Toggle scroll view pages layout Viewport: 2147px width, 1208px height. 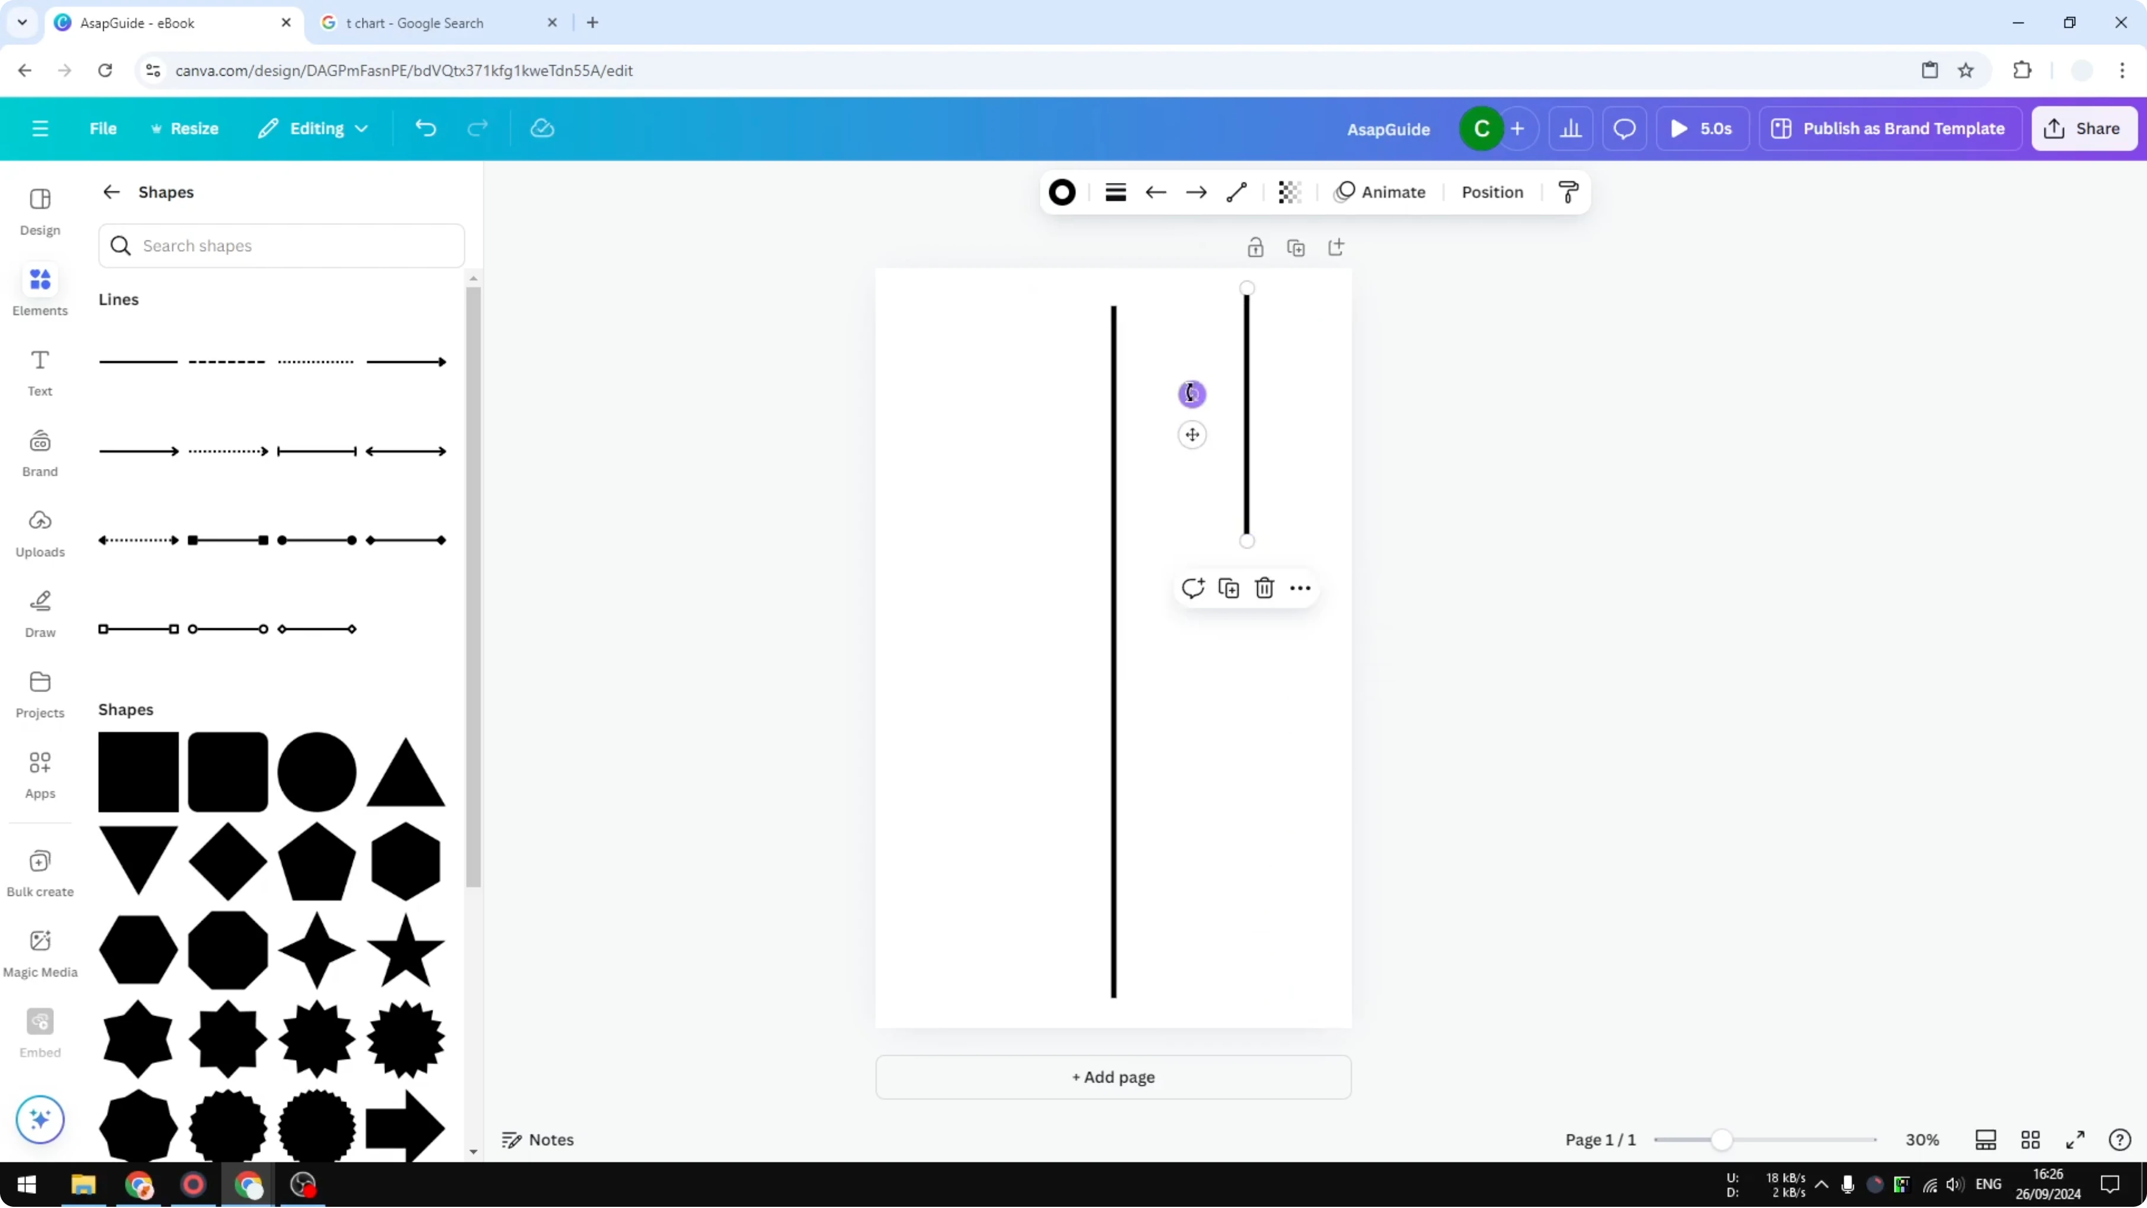1986,1140
